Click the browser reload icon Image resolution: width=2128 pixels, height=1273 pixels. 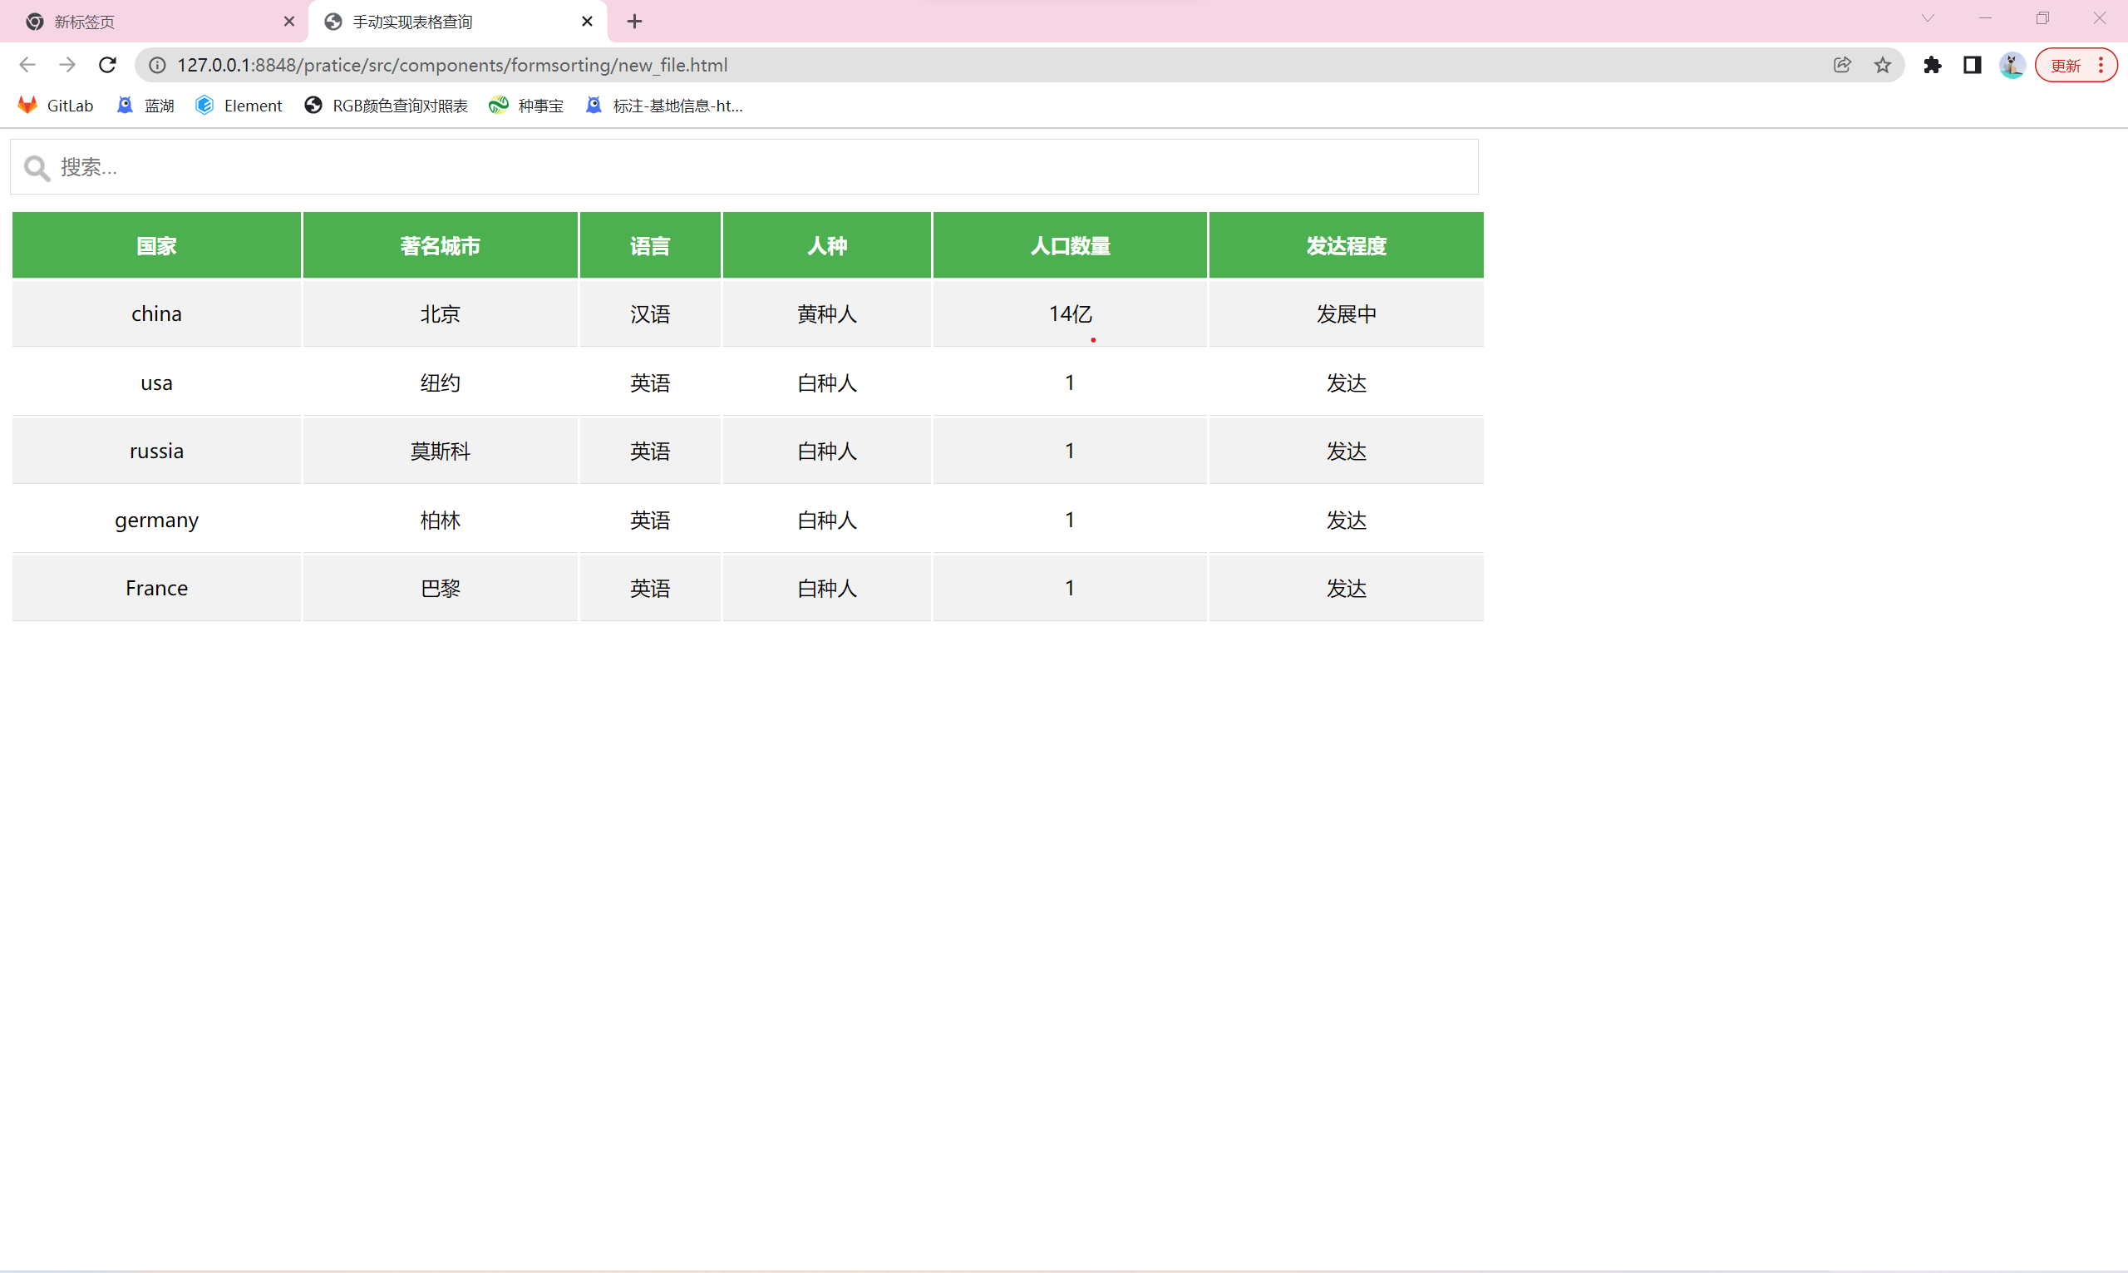pos(107,65)
